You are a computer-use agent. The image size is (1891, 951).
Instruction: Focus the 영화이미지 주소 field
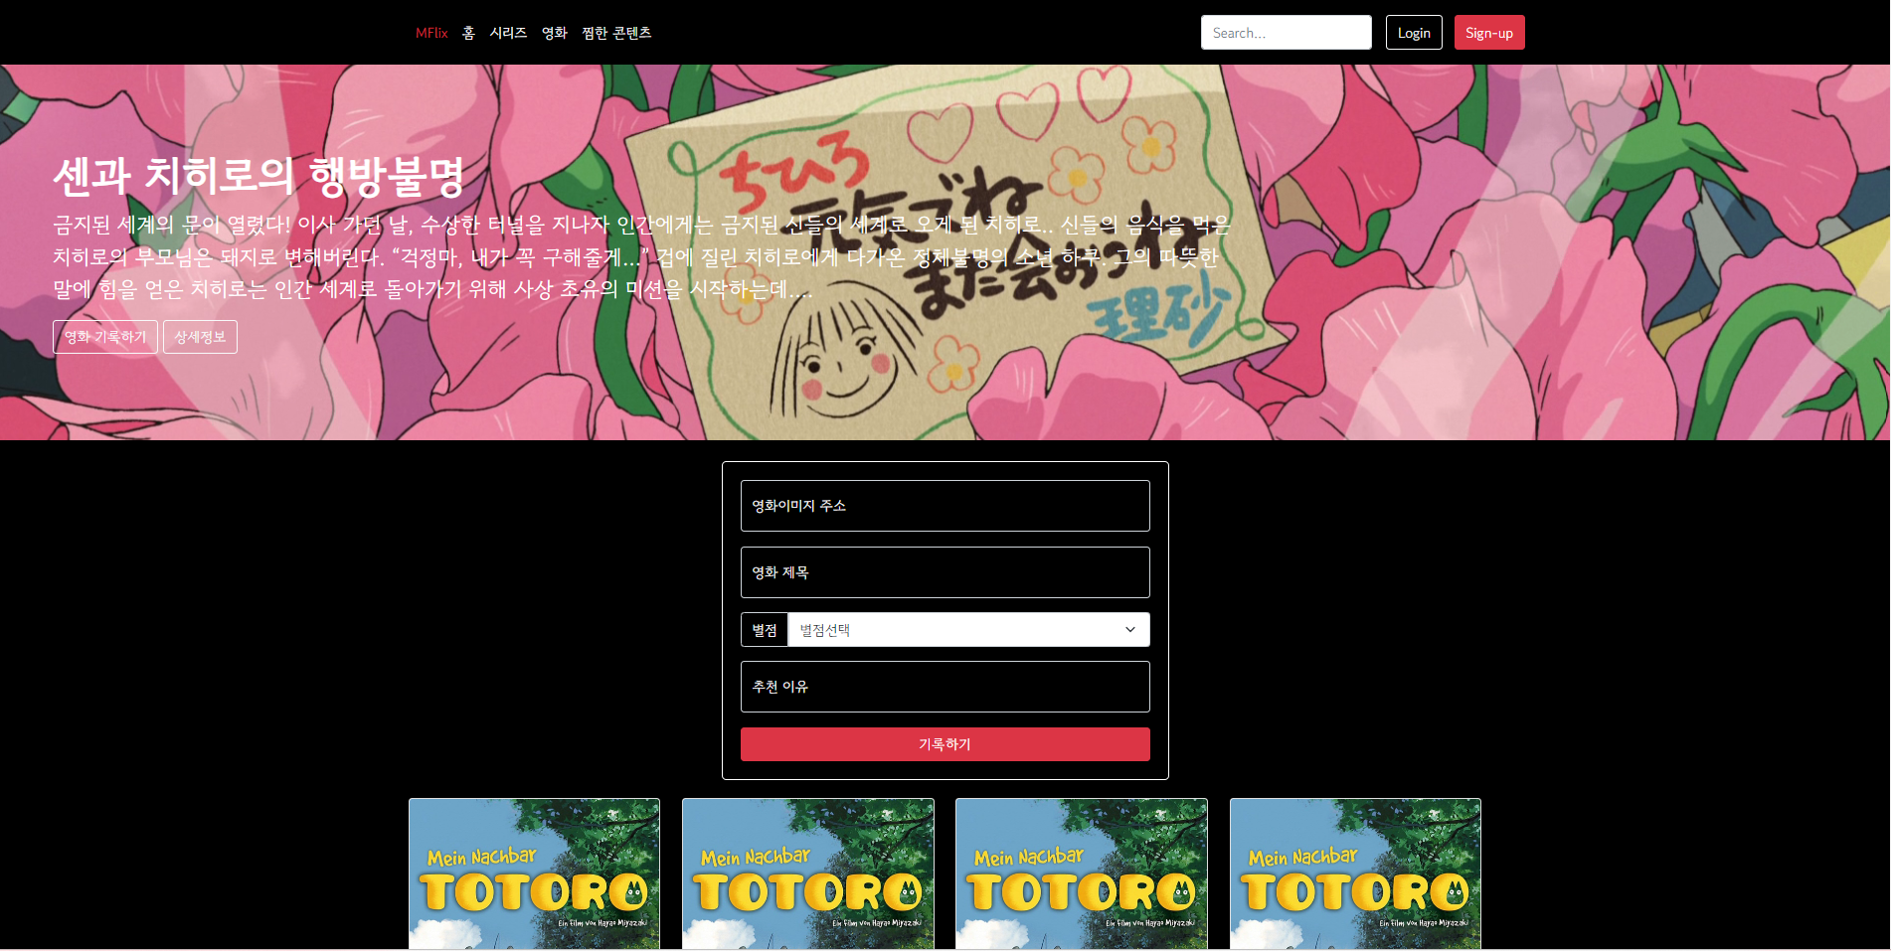(945, 506)
